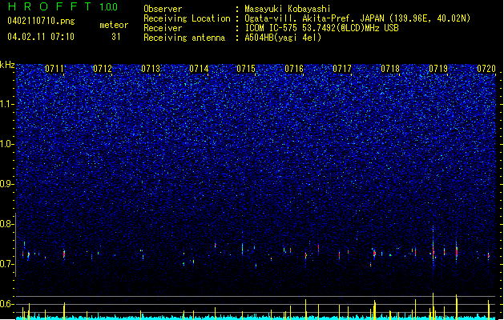Viewport: 504px width, 320px height.
Task: Click the Receiving Location field label
Action: (187, 18)
